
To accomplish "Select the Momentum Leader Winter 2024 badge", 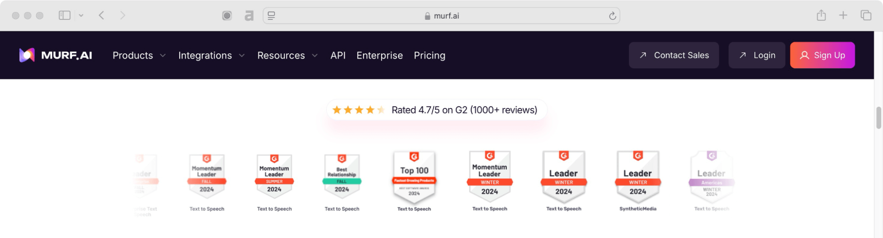I will click(x=489, y=176).
